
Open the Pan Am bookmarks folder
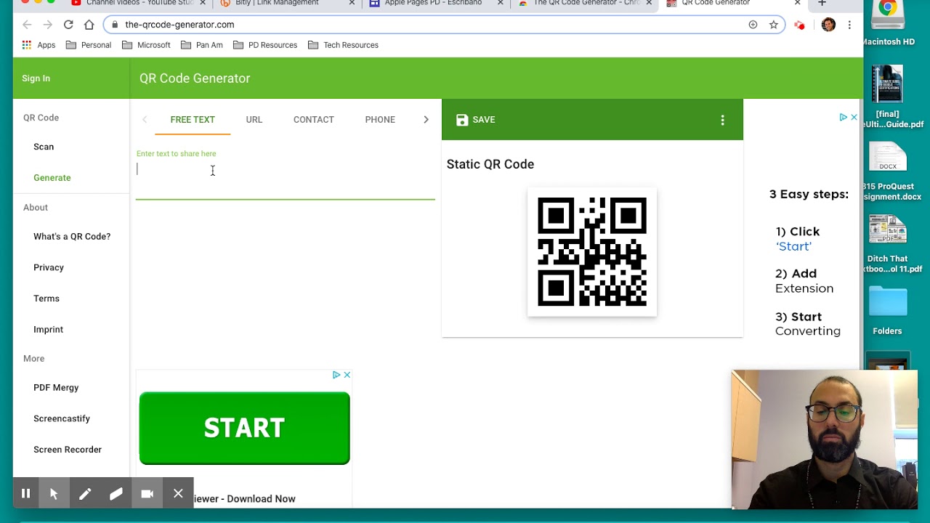point(201,45)
